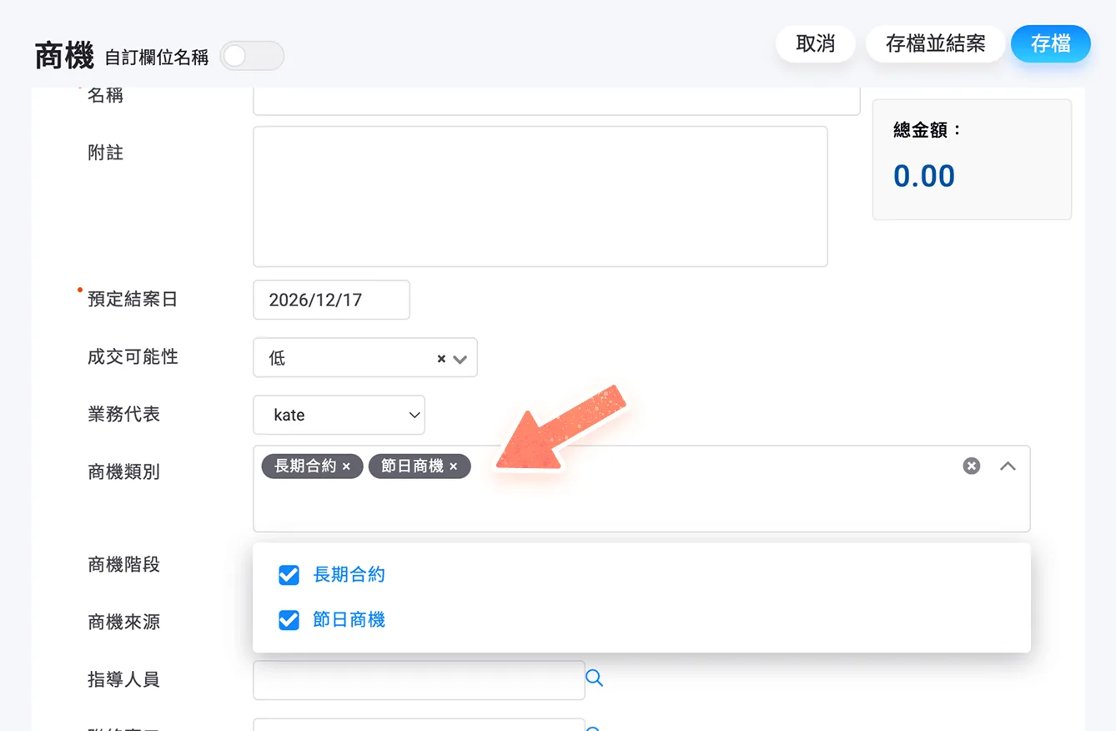Click the 商機類別 field label
The height and width of the screenshot is (731, 1116).
(x=123, y=472)
